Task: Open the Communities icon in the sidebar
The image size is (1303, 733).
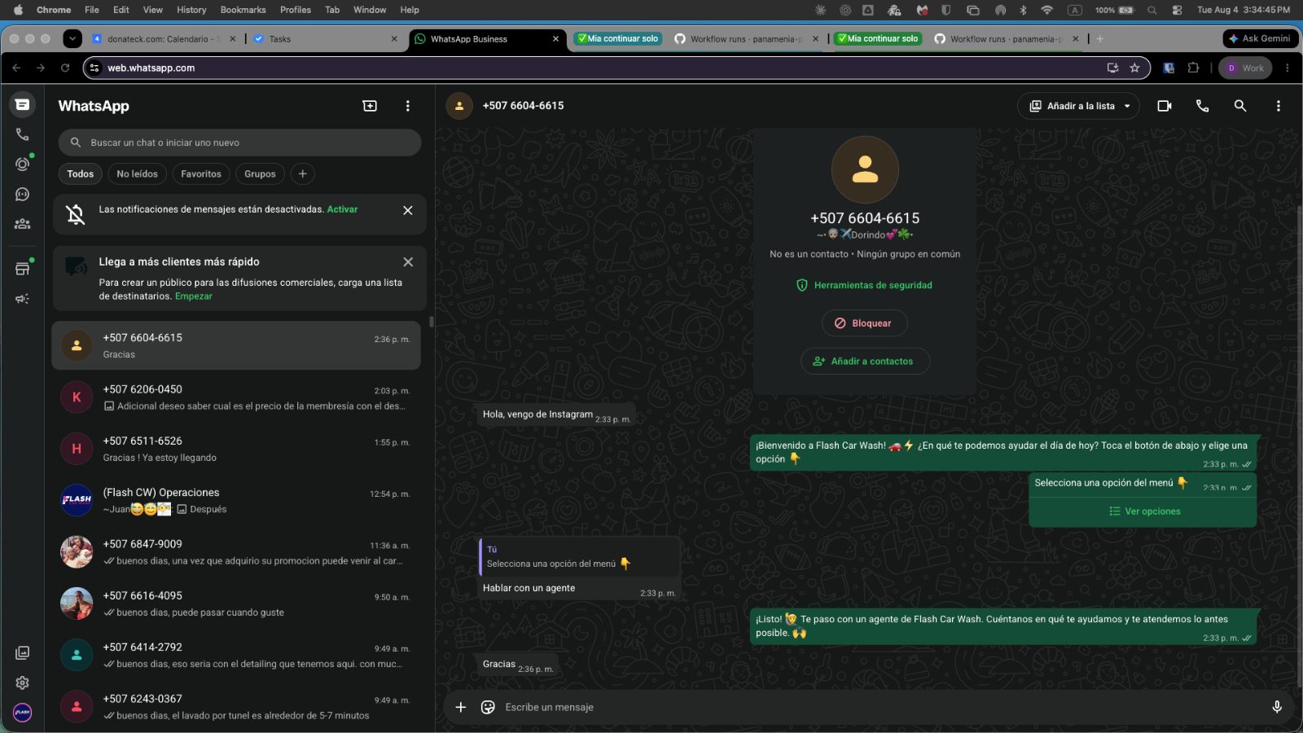Action: coord(22,223)
